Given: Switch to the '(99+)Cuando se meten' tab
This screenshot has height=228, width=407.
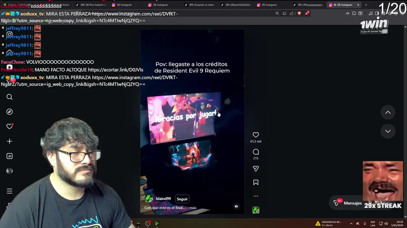Looking at the screenshot, I should tap(200, 5).
